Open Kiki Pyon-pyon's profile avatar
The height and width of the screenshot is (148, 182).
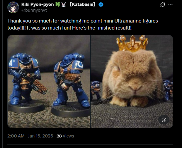pyautogui.click(x=13, y=7)
